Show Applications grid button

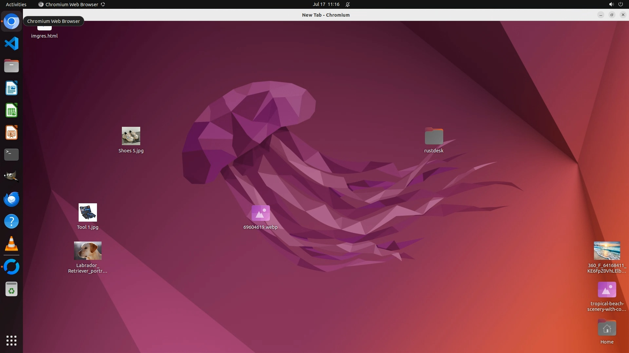click(x=11, y=341)
